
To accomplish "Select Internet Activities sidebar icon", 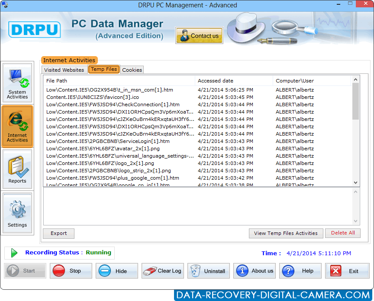I will [x=17, y=127].
